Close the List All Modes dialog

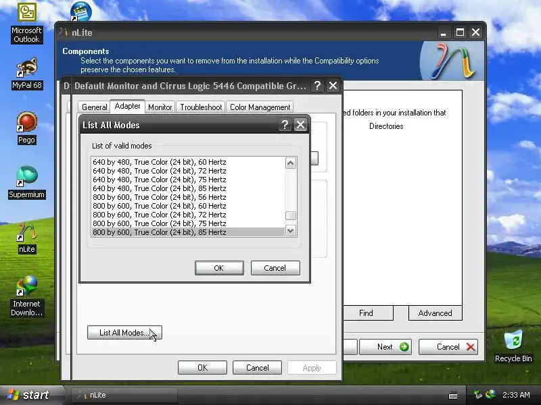pos(300,125)
